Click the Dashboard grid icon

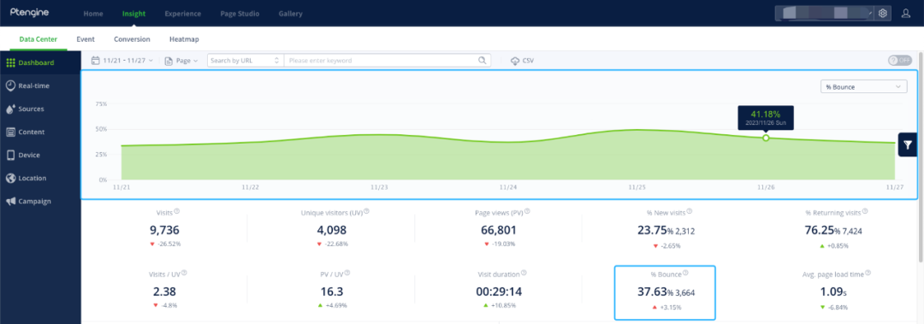pos(10,62)
